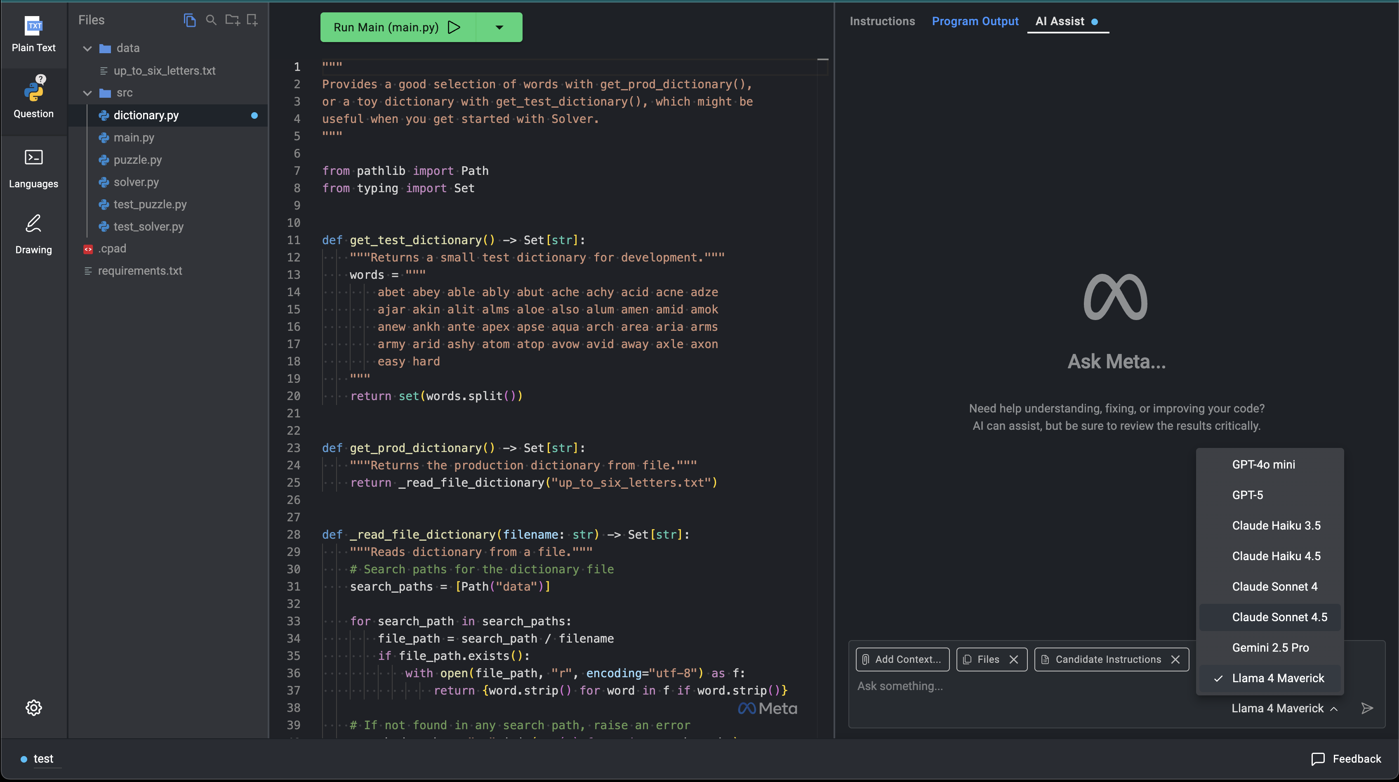Viewport: 1399px width, 782px height.
Task: Remove the Files context chip
Action: point(1013,659)
